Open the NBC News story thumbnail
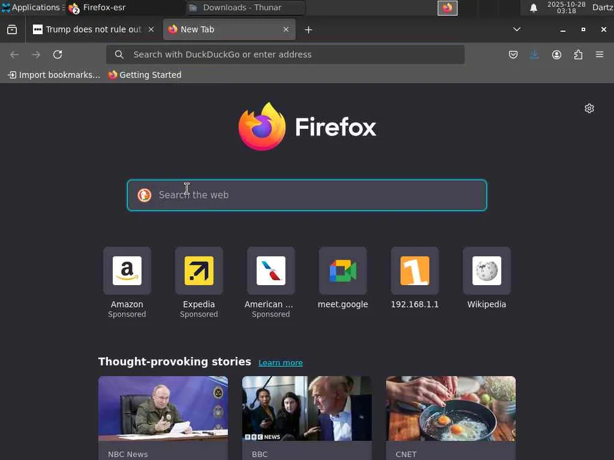Viewport: 614px width, 460px height. click(x=163, y=408)
